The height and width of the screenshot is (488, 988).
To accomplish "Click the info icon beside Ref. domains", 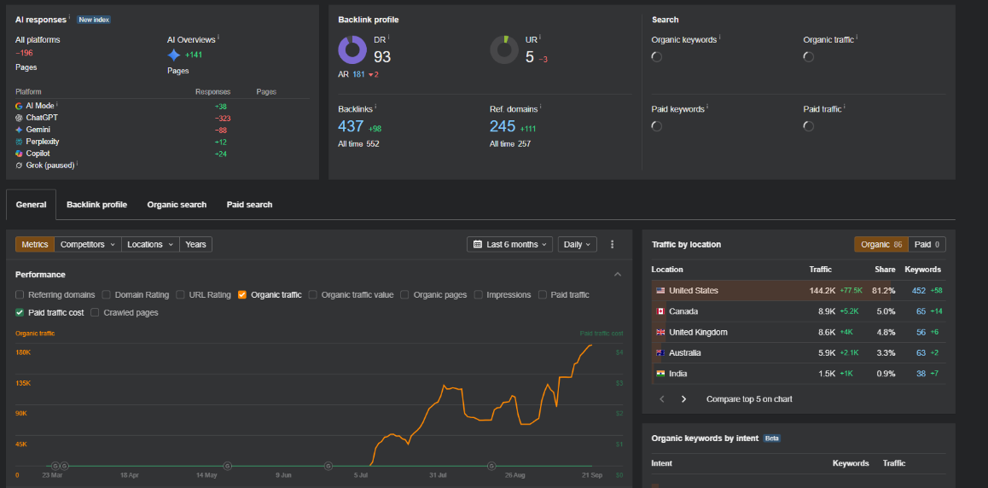I will [540, 107].
